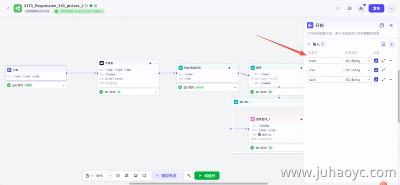This screenshot has width=400, height=185.
Task: Click the back arrow in the header
Action: [8, 8]
